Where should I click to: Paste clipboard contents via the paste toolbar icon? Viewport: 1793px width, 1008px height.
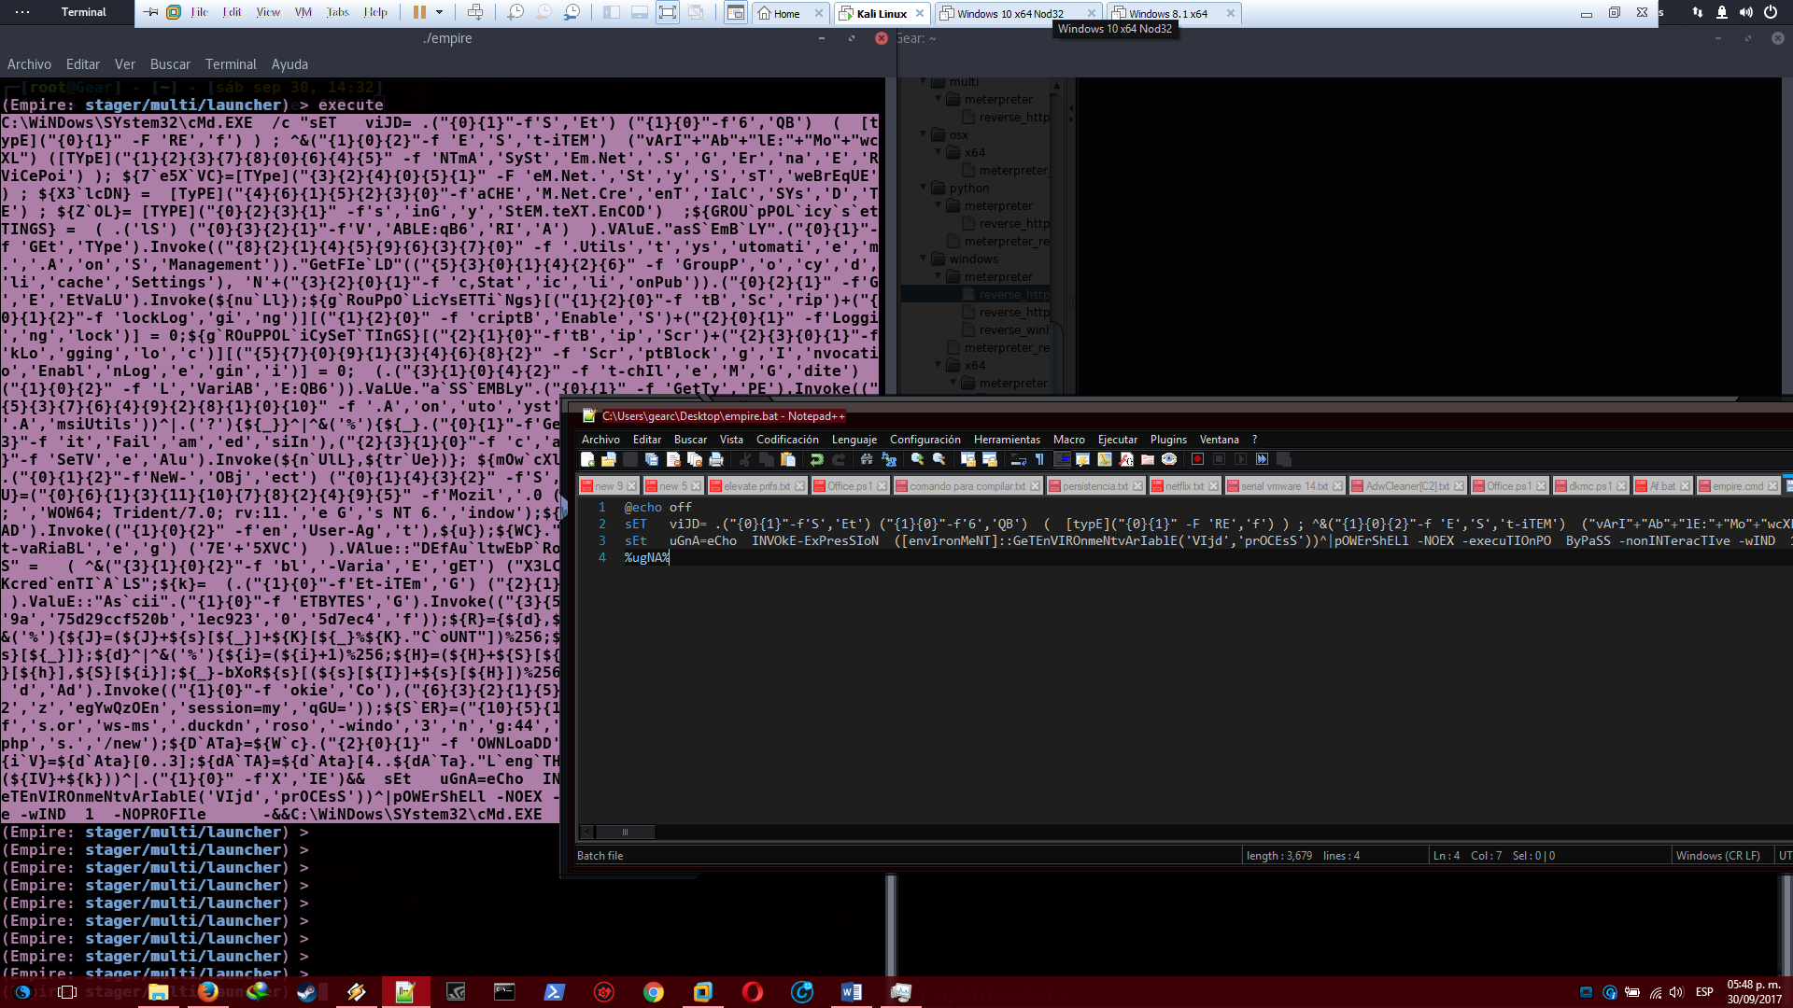coord(788,459)
